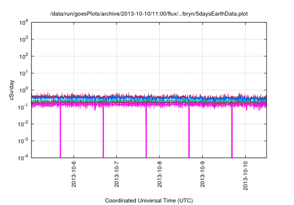The image size is (294, 205).
Task: Click the magenta dropout spike before 2013-10-7
Action: (103, 133)
